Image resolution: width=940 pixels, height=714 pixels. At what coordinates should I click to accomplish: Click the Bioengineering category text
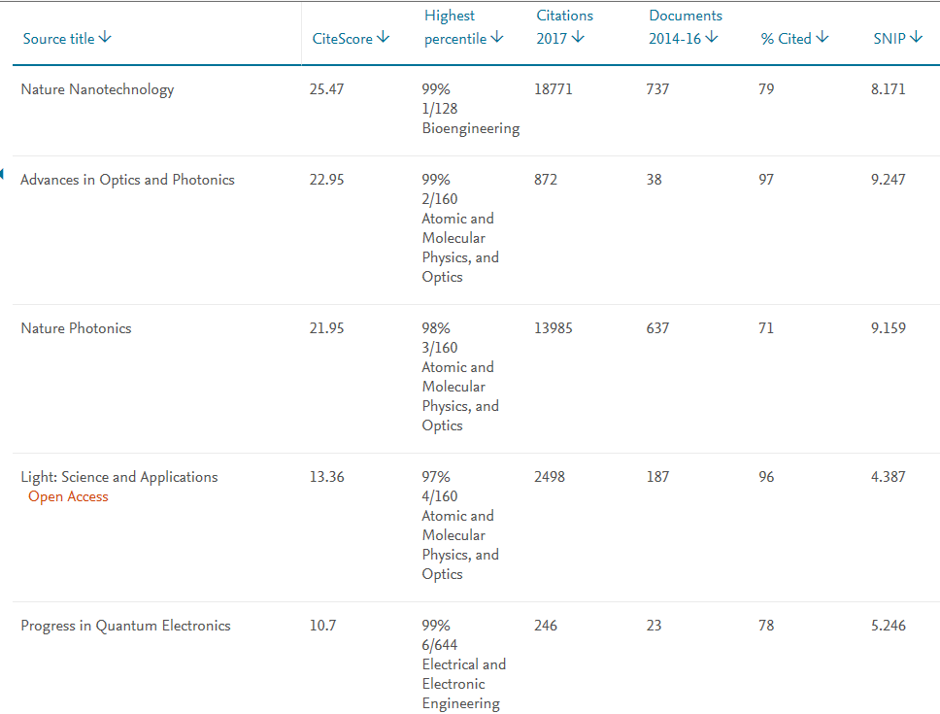(471, 128)
